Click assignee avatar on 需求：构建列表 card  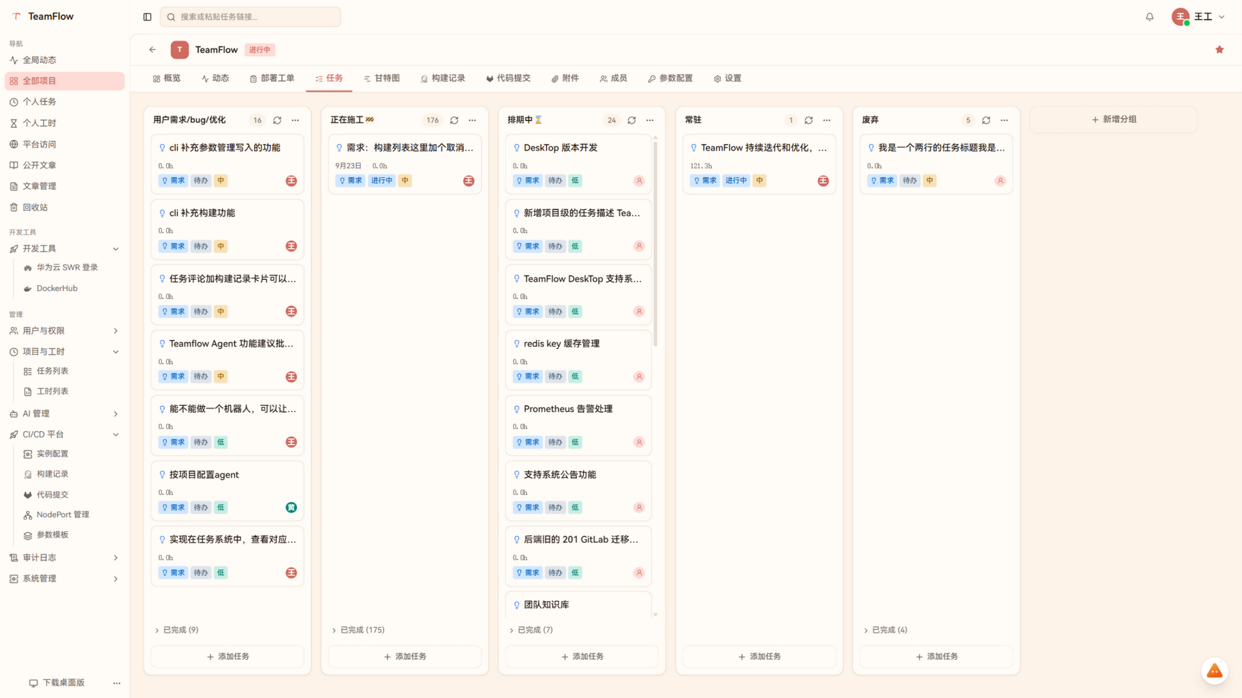coord(468,181)
